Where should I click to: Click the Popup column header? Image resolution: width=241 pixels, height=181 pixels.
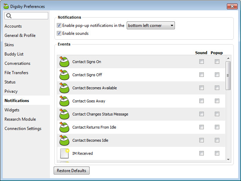tap(217, 53)
